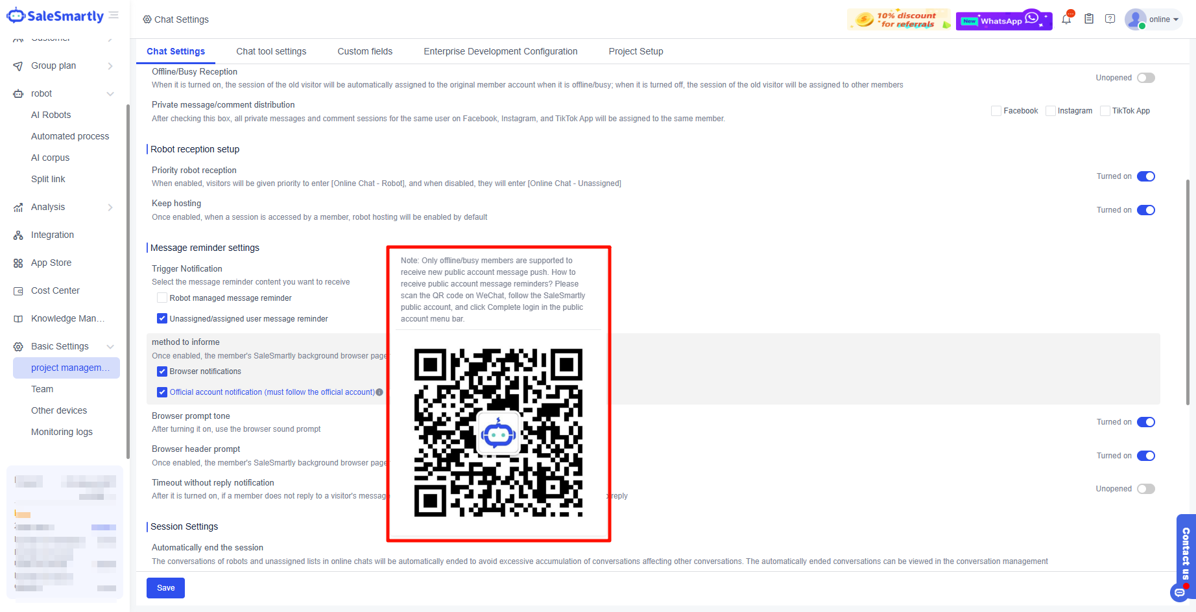Collapse the sidebar via hamburger icon
The height and width of the screenshot is (612, 1196).
tap(114, 15)
